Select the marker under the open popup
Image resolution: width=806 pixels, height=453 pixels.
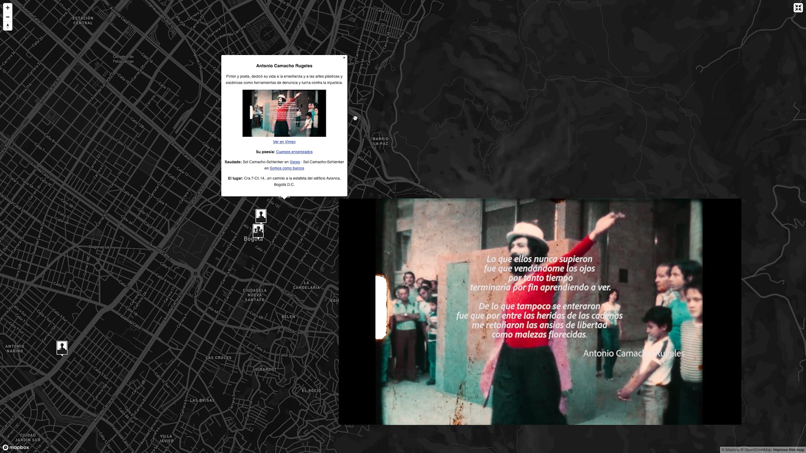click(x=284, y=199)
